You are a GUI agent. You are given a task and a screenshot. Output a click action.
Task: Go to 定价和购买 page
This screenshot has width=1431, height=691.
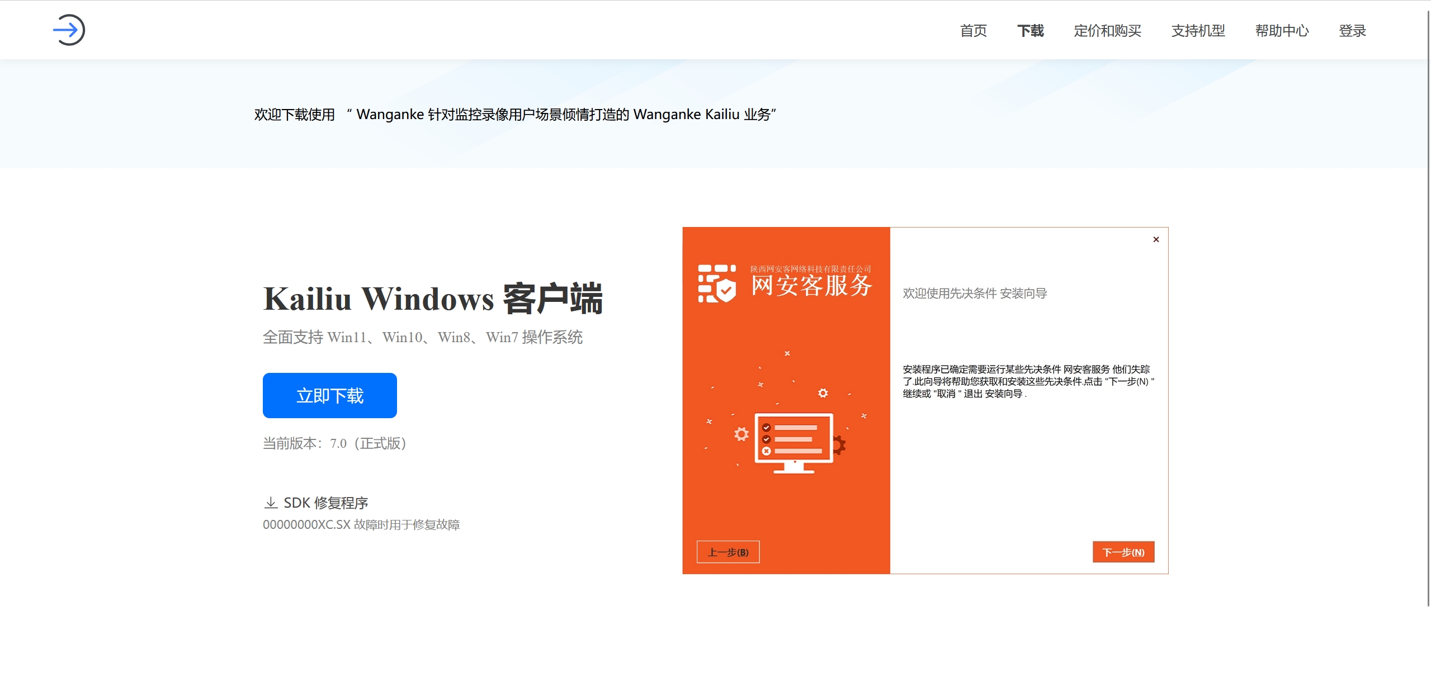tap(1107, 31)
